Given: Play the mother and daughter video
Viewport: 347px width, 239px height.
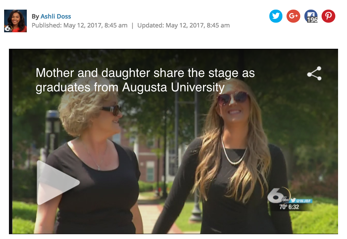Looking at the screenshot, I should tap(58, 183).
